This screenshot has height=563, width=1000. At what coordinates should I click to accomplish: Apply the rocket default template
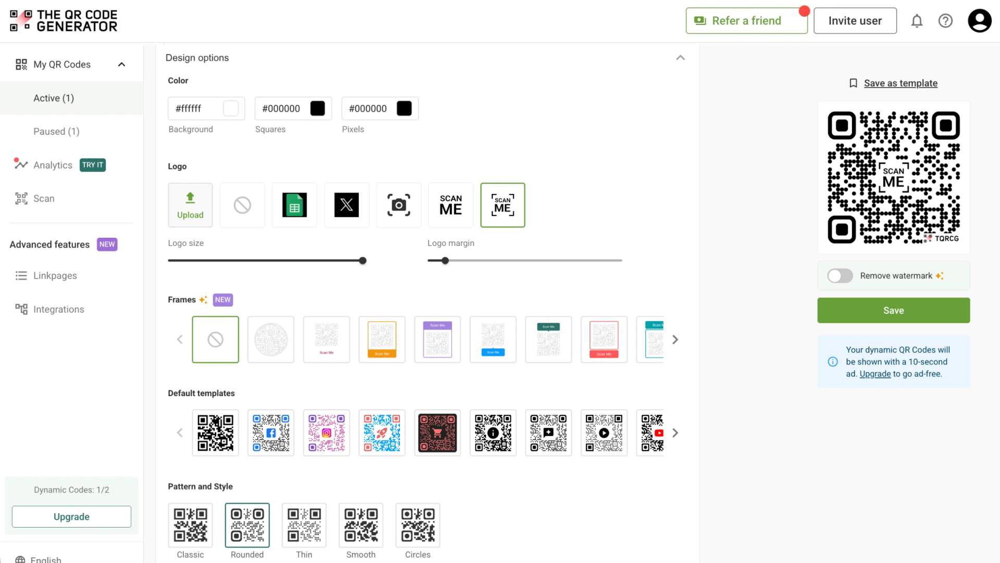[x=382, y=433]
